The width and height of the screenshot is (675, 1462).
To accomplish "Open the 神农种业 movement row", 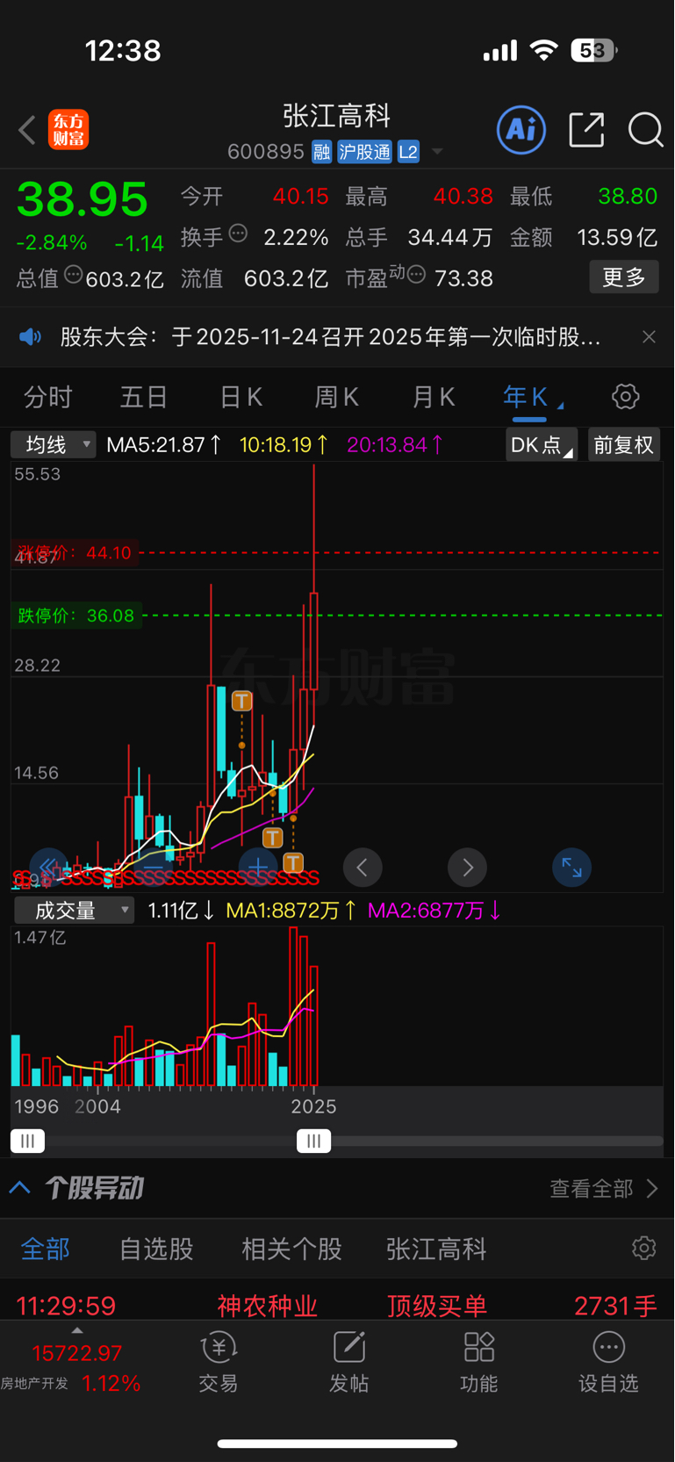I will [337, 1305].
